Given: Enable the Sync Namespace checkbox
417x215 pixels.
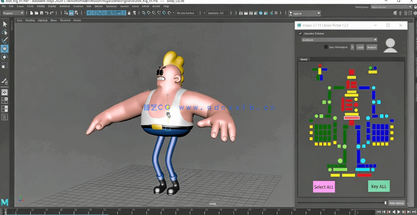Looking at the screenshot, I should point(326,47).
